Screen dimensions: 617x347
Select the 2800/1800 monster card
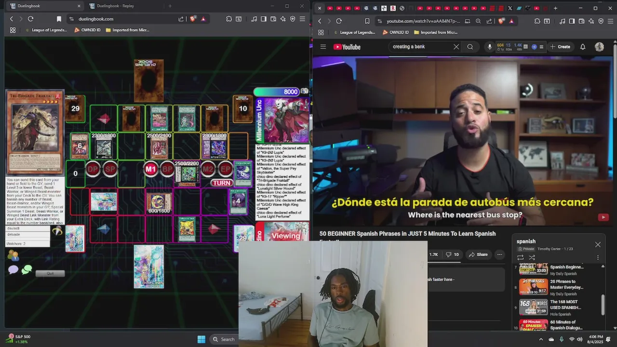coord(215,147)
